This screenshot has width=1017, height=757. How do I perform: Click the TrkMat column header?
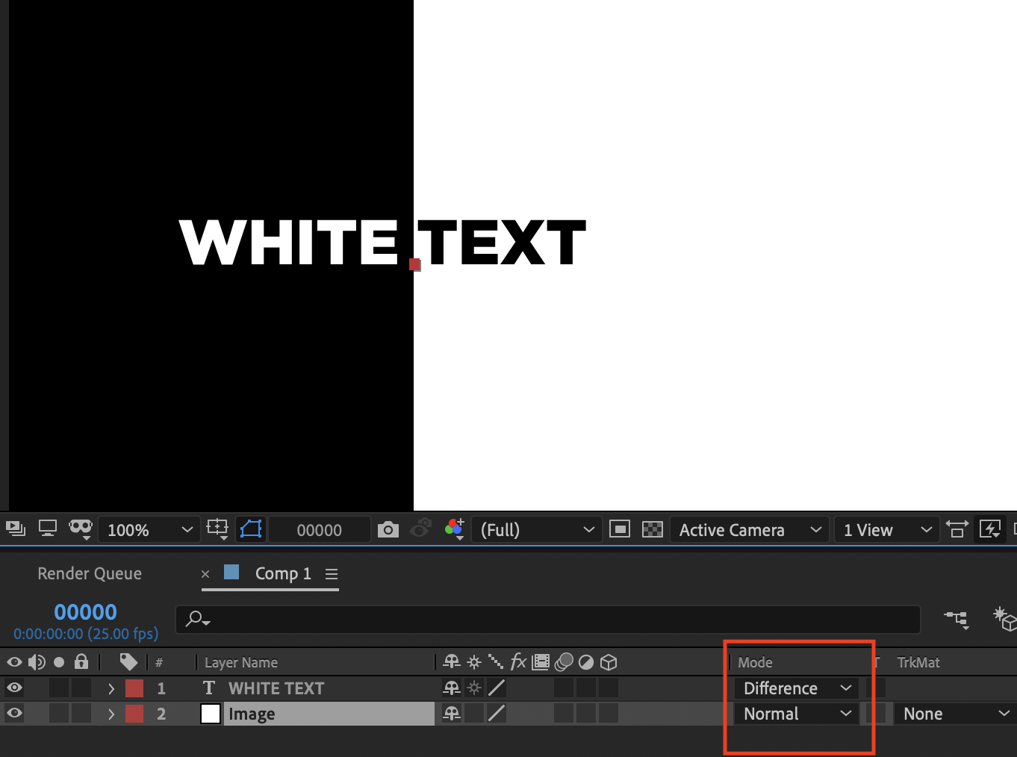[x=918, y=662]
